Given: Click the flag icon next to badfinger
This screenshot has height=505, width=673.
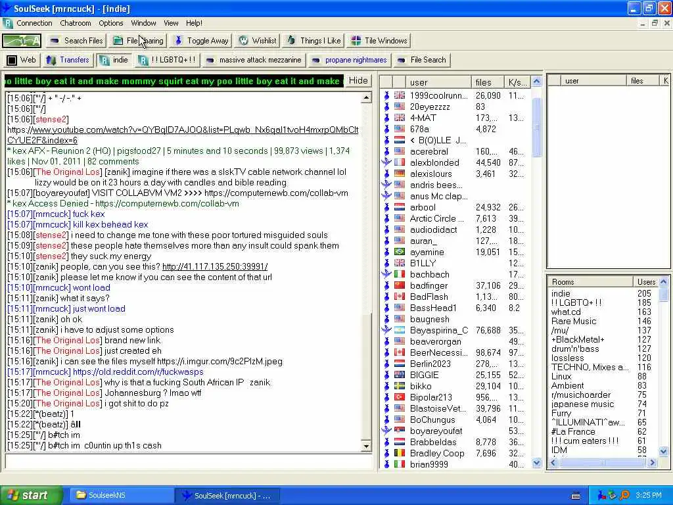Looking at the screenshot, I should 400,285.
